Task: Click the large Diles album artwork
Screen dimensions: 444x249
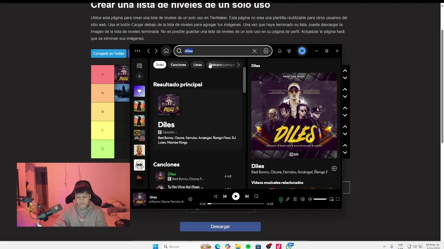Action: point(294,116)
